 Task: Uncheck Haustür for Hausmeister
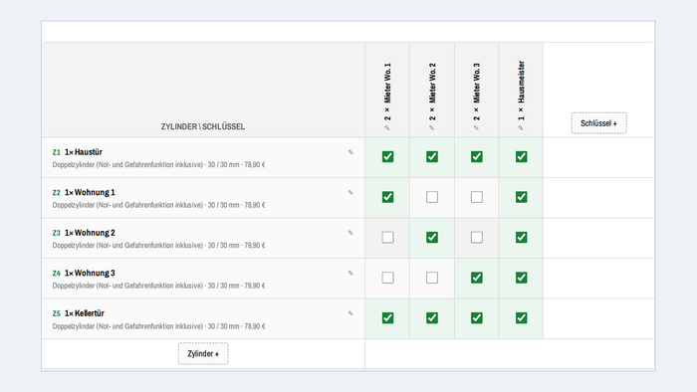pyautogui.click(x=522, y=157)
